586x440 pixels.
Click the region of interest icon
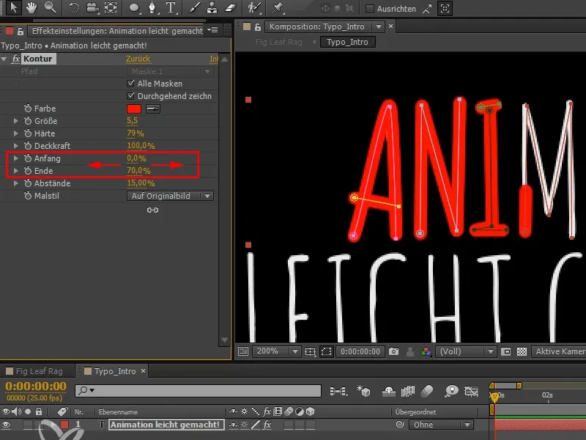pos(505,351)
